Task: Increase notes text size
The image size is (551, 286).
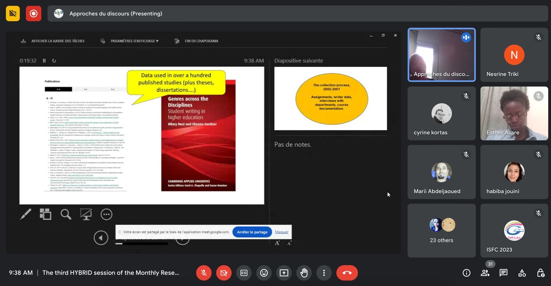Action: click(x=277, y=243)
